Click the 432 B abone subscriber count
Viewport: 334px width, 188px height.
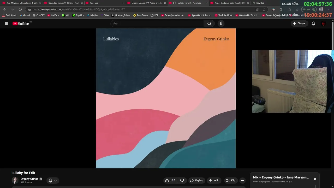26,183
